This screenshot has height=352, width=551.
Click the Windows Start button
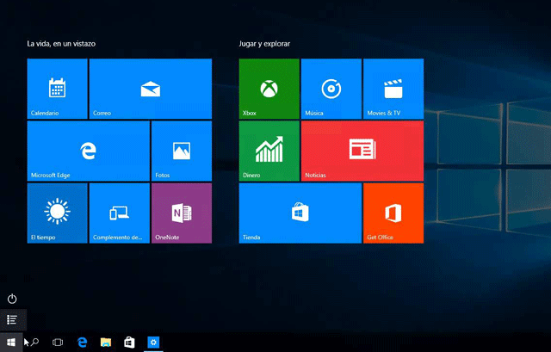click(11, 343)
